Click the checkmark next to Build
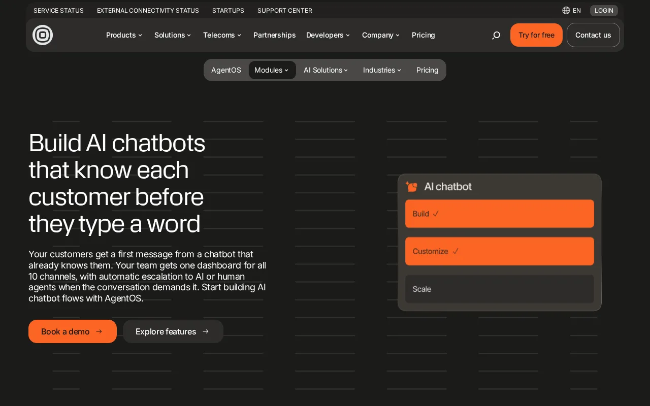Image resolution: width=650 pixels, height=406 pixels. point(436,214)
